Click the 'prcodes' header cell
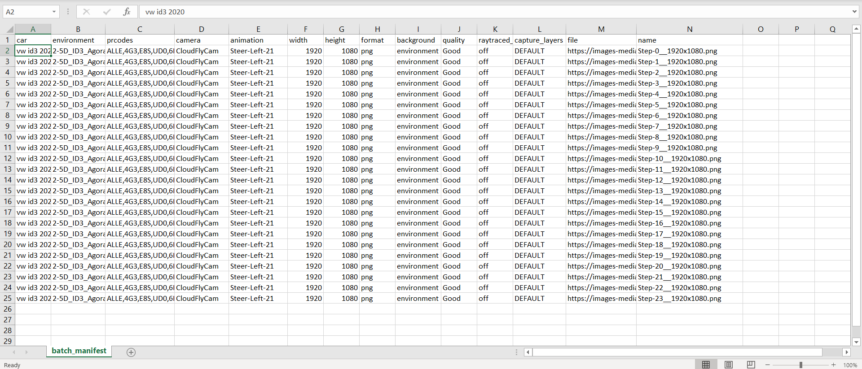Viewport: 862px width, 369px height. coord(140,40)
